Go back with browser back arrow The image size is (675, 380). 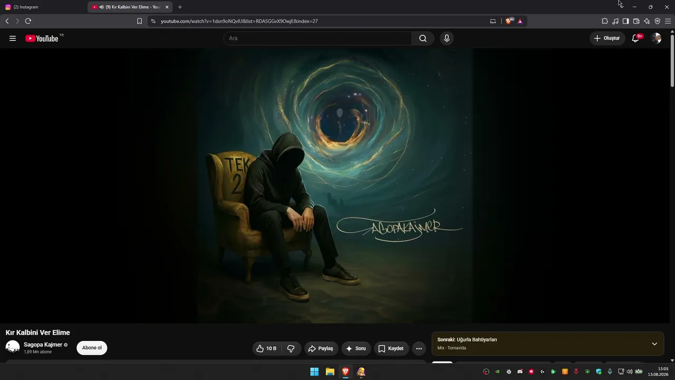point(7,21)
